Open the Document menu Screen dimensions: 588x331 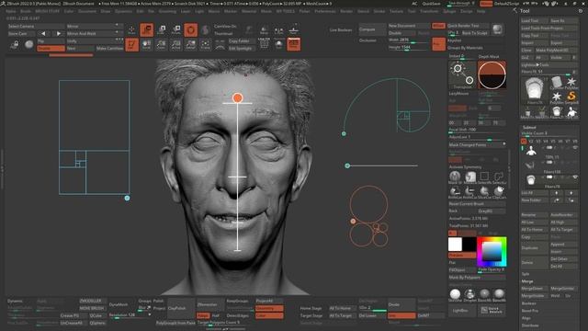coord(87,11)
